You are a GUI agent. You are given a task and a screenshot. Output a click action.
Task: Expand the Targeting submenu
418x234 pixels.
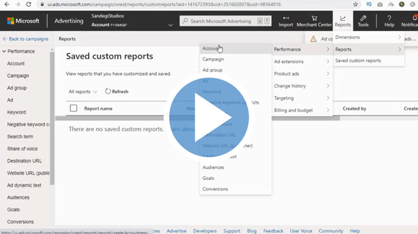(302, 98)
